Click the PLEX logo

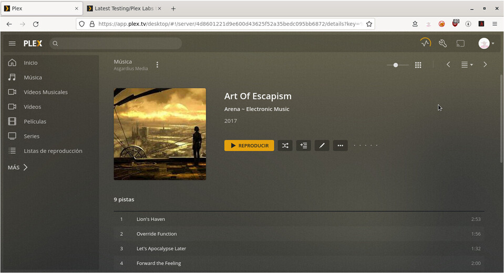tap(33, 43)
